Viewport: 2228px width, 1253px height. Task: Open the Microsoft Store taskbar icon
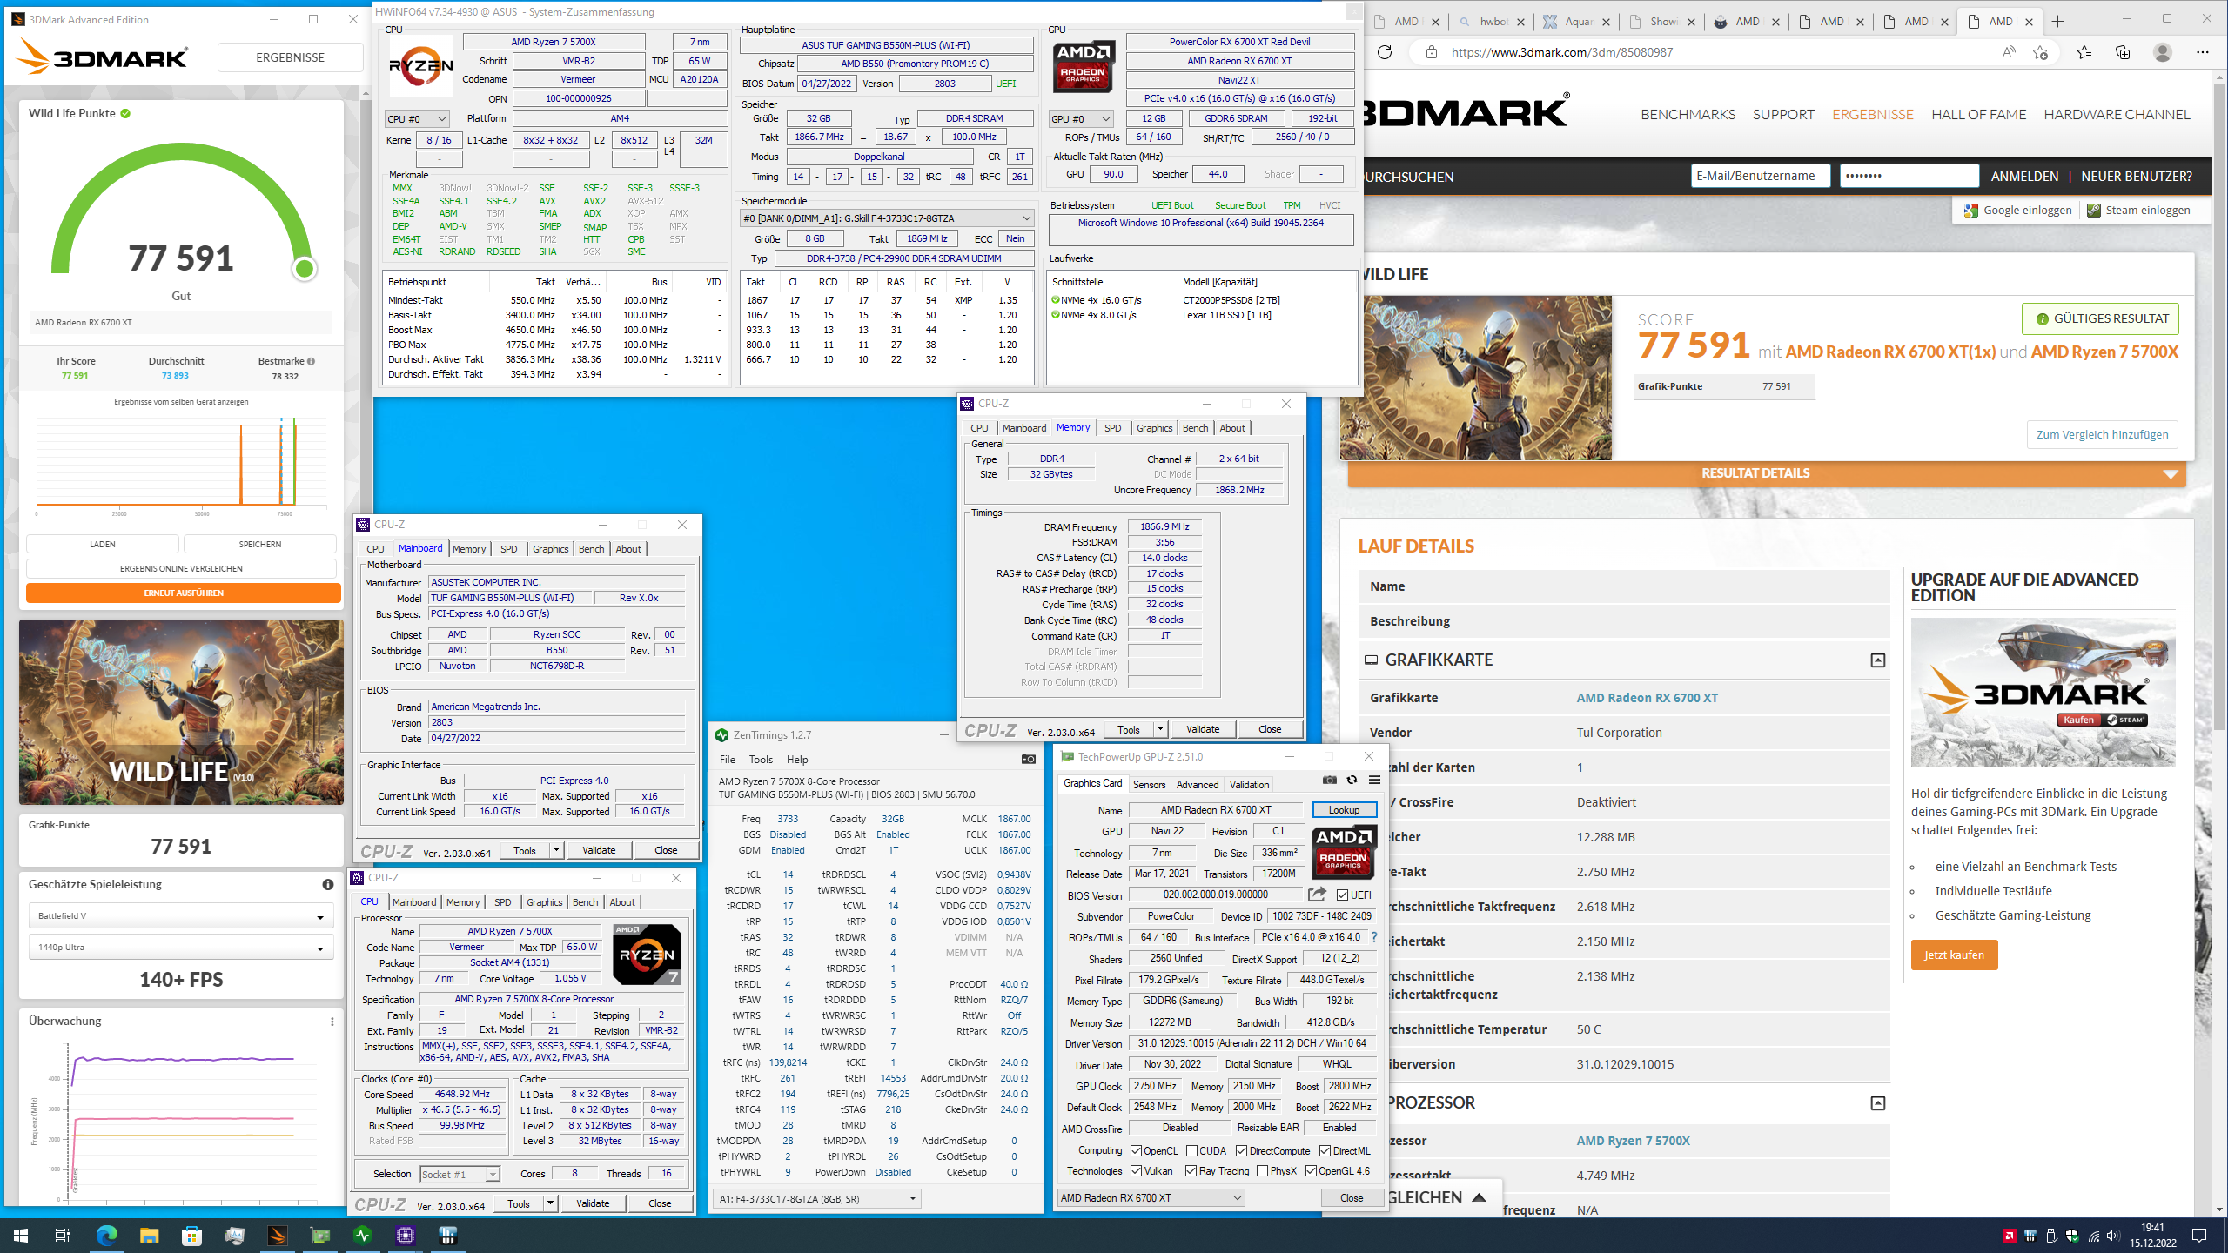point(191,1235)
